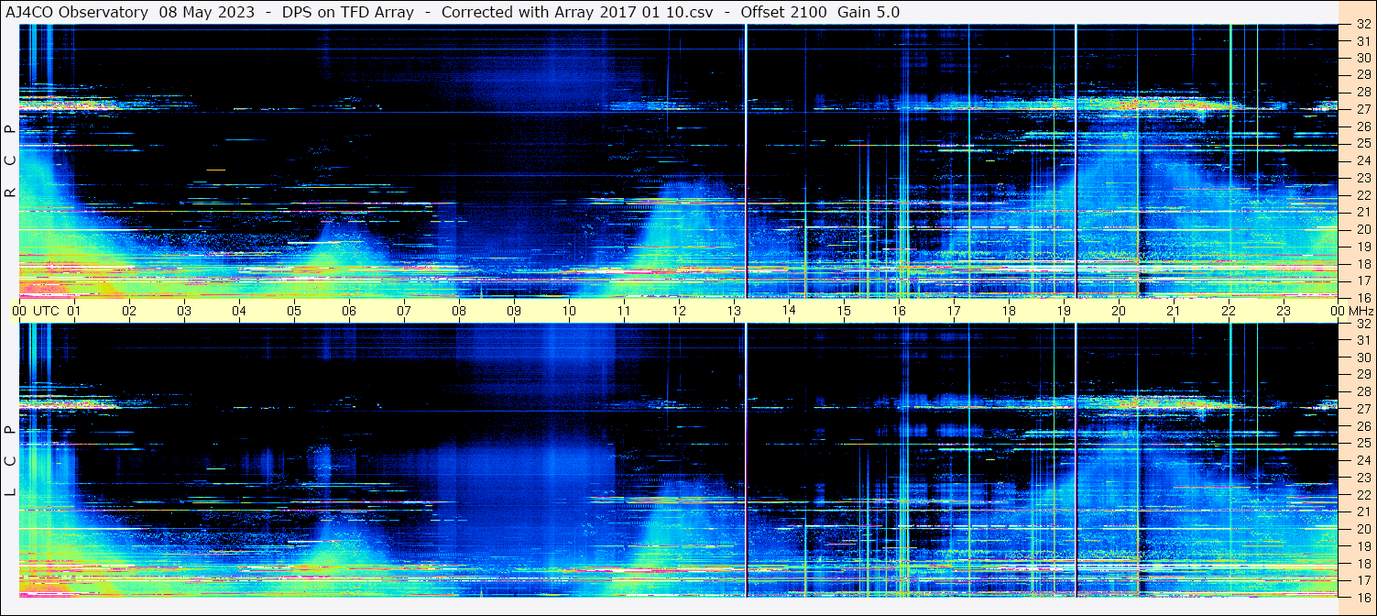Click 25 MHz label of RCP panel
1377x616 pixels.
pos(1362,144)
